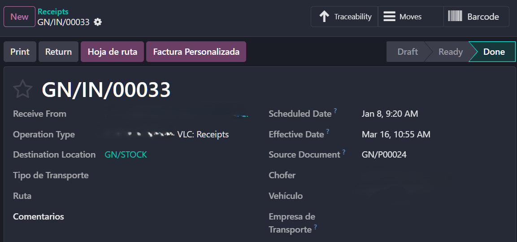Select the Done status stage
The image size is (517, 242).
[494, 52]
